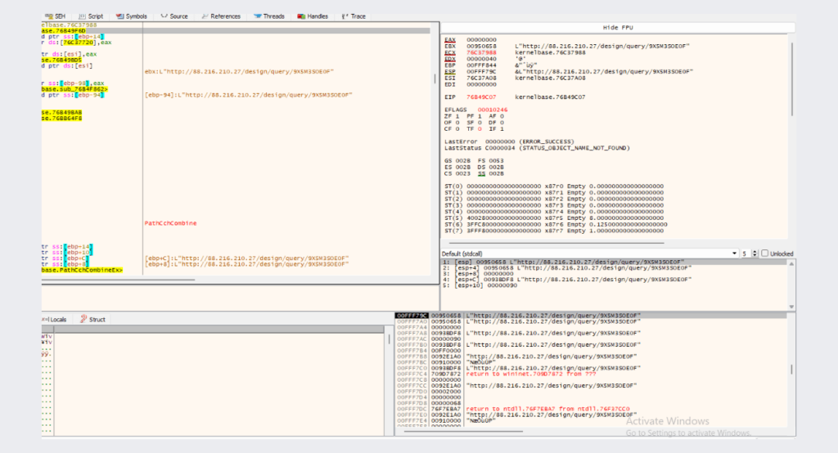Click the PathCchCombine comment in disassembly

click(x=170, y=223)
